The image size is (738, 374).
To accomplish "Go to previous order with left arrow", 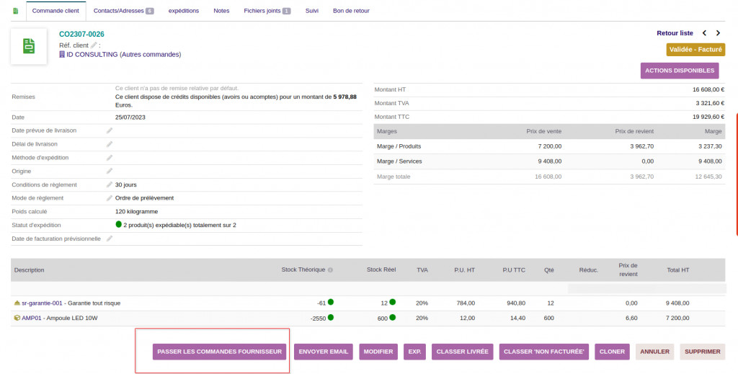I will point(705,33).
